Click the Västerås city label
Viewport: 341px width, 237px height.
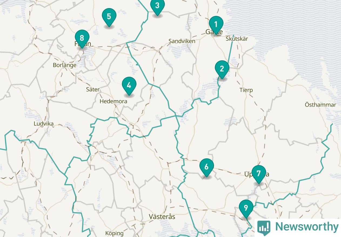162,217
